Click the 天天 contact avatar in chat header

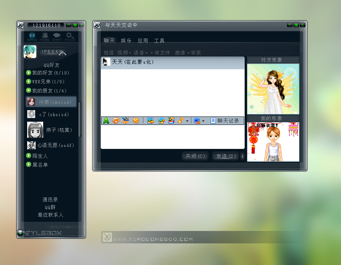(106, 62)
